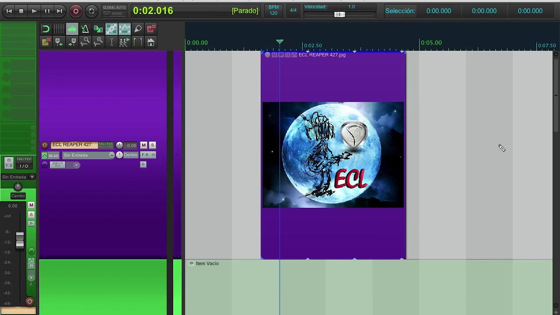Click the BPM 120 tempo field
The height and width of the screenshot is (315, 560).
click(273, 10)
